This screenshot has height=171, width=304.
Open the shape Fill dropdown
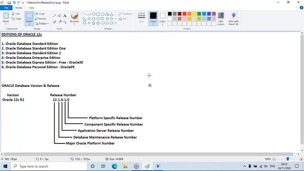tap(123, 19)
